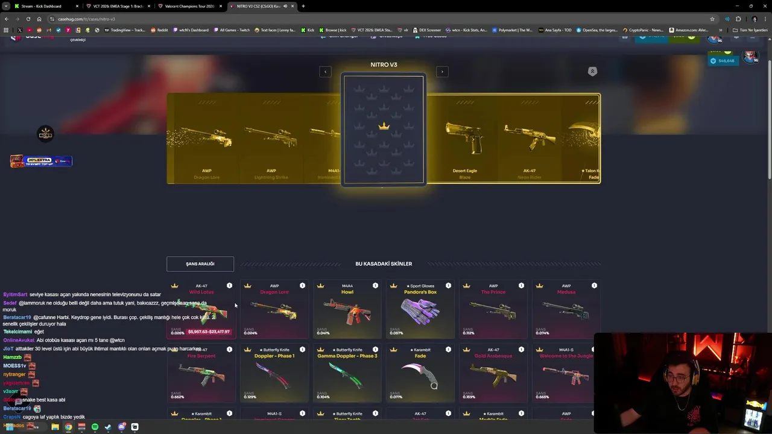Image resolution: width=772 pixels, height=434 pixels.
Task: Open the Amazon.com bookmark
Action: 688,30
